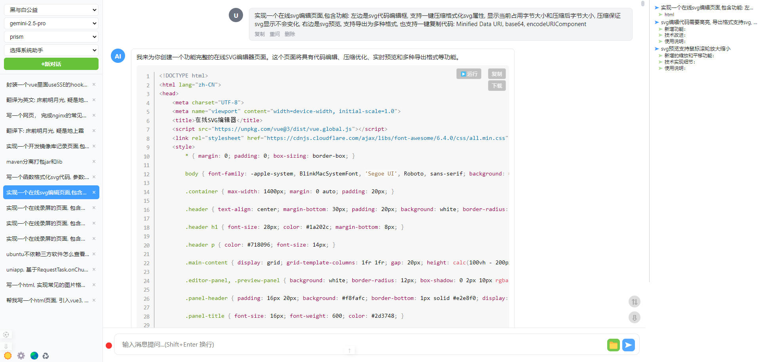Delete the '写一个html, 实现常见的图片格' chat
Screen dimensions: 760x362
[94, 285]
